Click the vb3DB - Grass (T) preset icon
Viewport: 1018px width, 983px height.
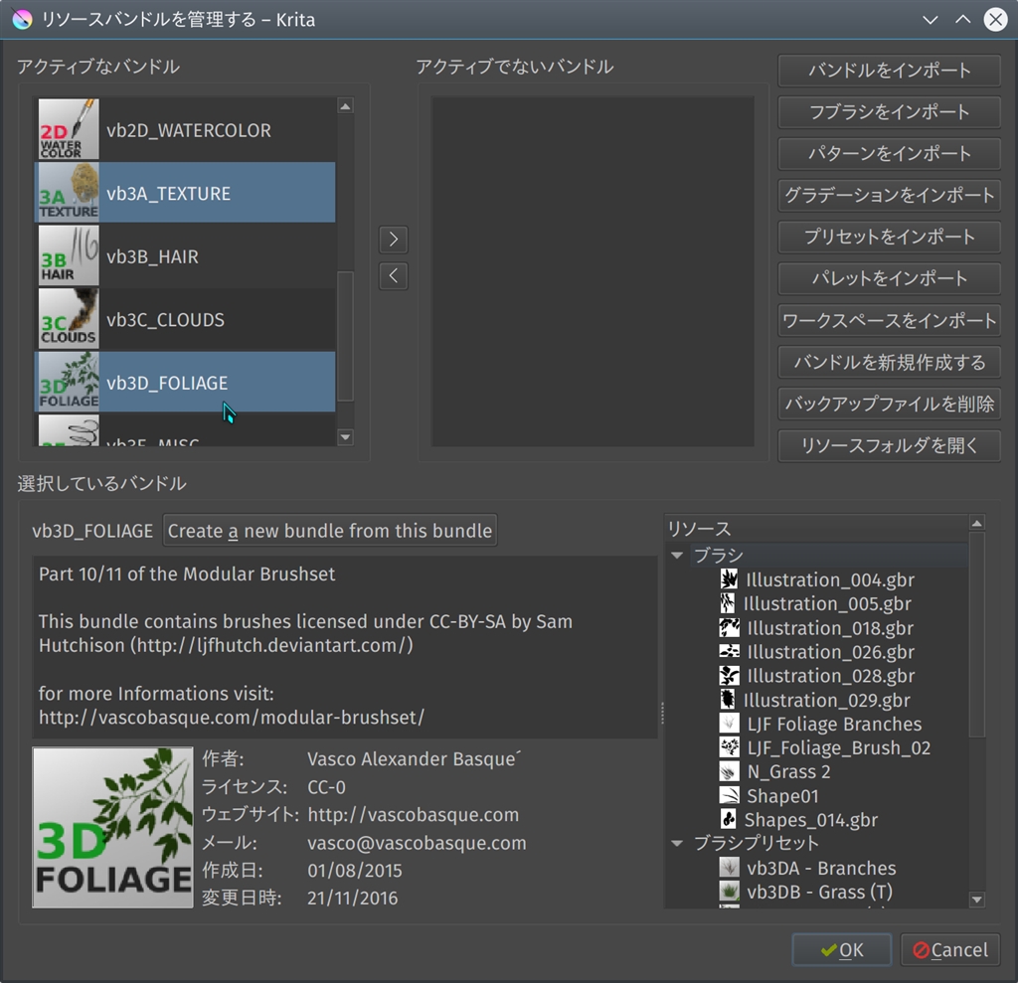click(x=729, y=892)
